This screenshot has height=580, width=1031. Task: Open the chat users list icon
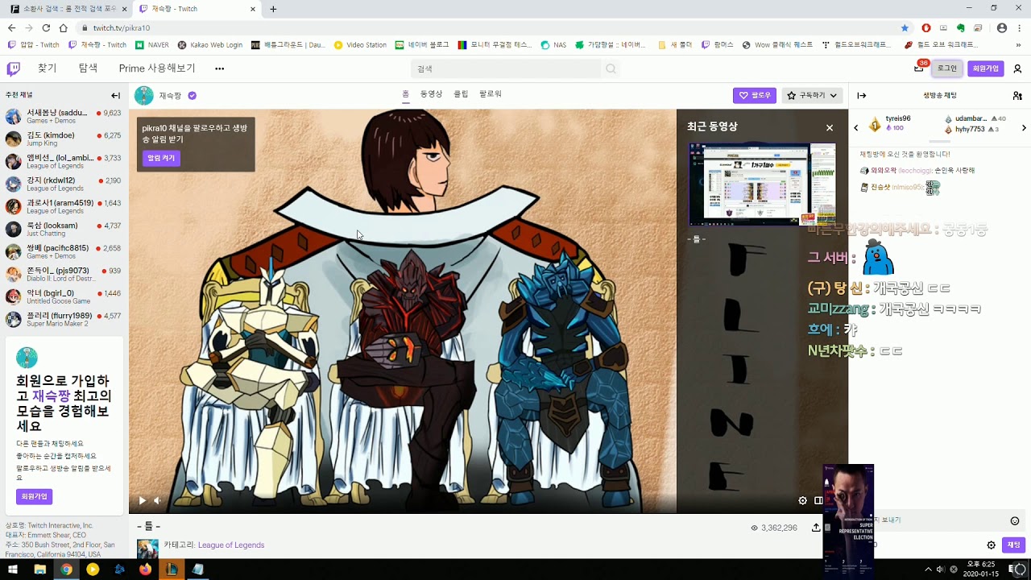[1017, 95]
